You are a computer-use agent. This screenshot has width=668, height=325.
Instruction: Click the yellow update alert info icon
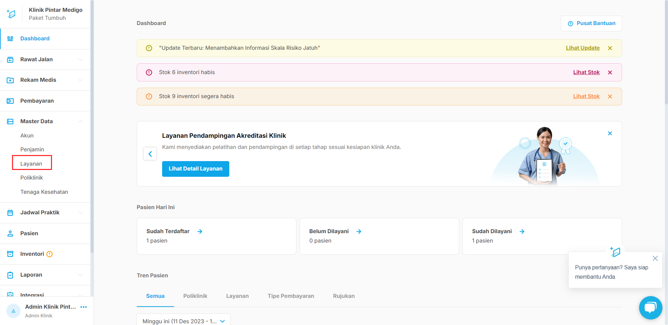tap(149, 48)
